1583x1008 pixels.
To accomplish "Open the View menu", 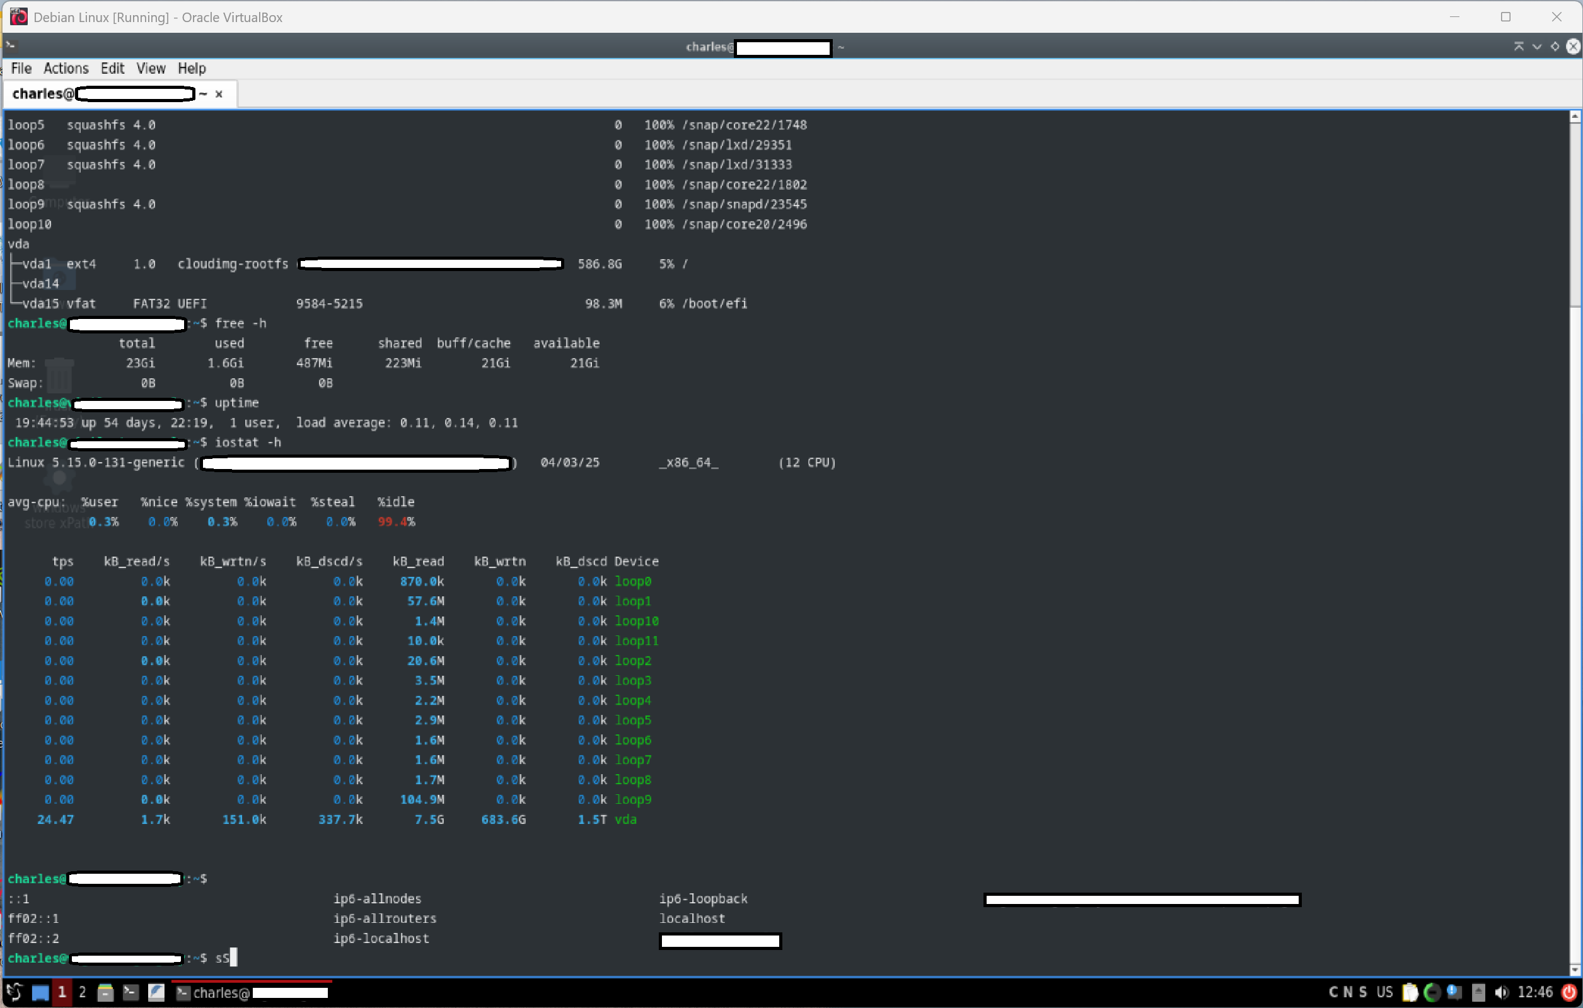I will pos(151,68).
